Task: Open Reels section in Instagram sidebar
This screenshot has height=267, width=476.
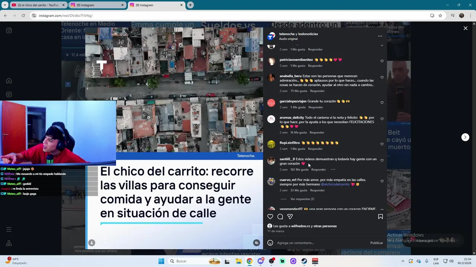Action: 9,95
